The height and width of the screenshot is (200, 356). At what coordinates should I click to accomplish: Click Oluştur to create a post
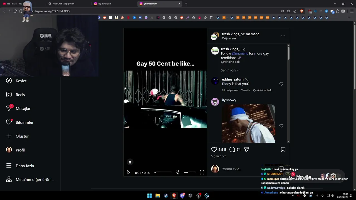[17, 136]
